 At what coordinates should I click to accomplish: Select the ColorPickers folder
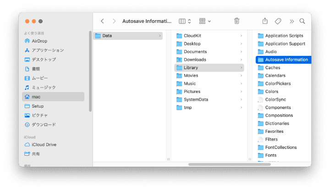pyautogui.click(x=278, y=84)
